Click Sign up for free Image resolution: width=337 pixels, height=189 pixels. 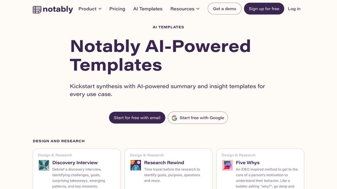264,9
